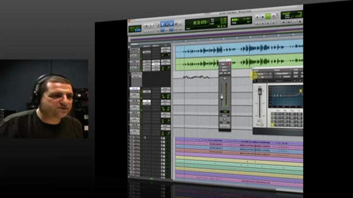
Task: Click the yellow EQ band node on graph
Action: (300, 91)
